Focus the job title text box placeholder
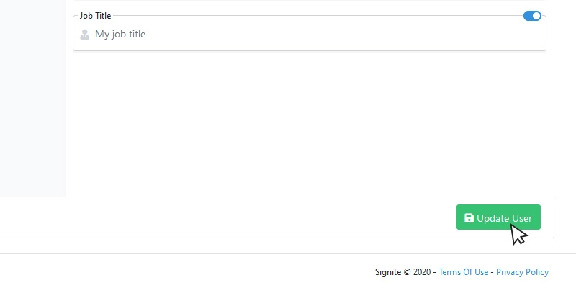576x288 pixels. point(120,34)
